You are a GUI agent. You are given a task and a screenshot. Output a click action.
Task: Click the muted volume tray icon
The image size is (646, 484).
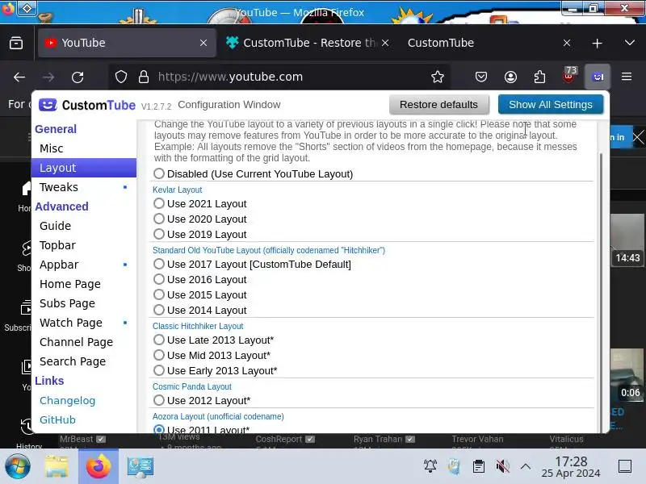(502, 466)
